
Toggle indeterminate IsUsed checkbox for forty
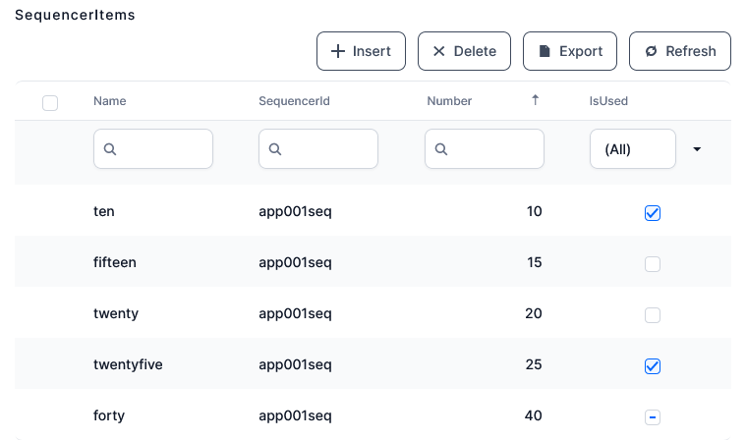(653, 417)
